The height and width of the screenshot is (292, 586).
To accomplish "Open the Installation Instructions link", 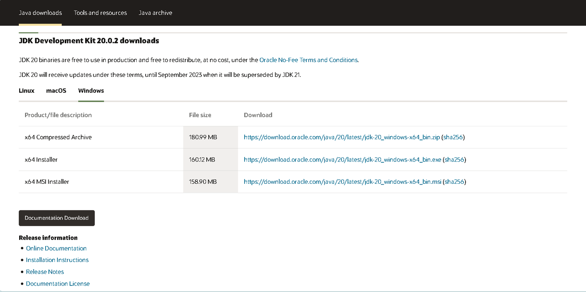I will click(x=57, y=260).
